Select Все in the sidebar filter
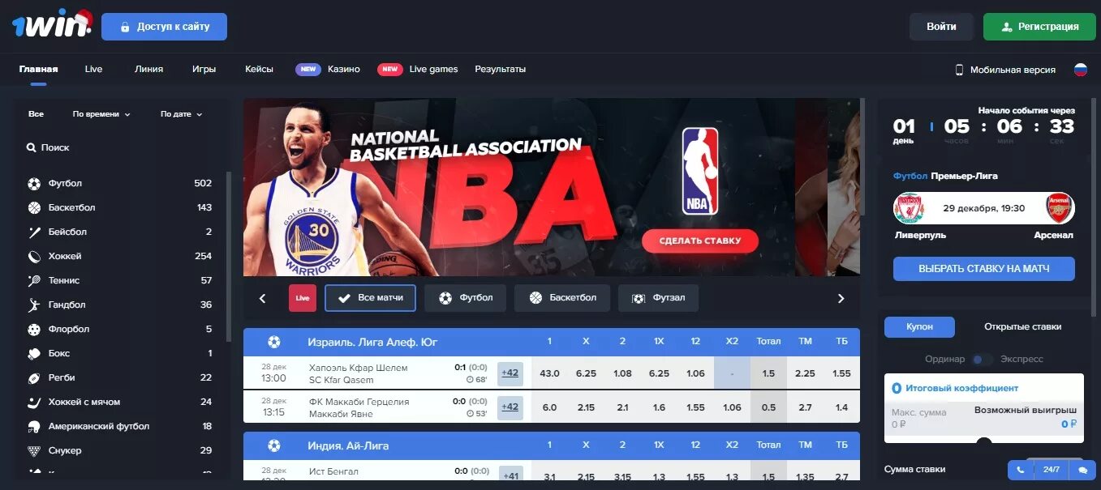Screen dimensions: 1101x490 pos(36,114)
